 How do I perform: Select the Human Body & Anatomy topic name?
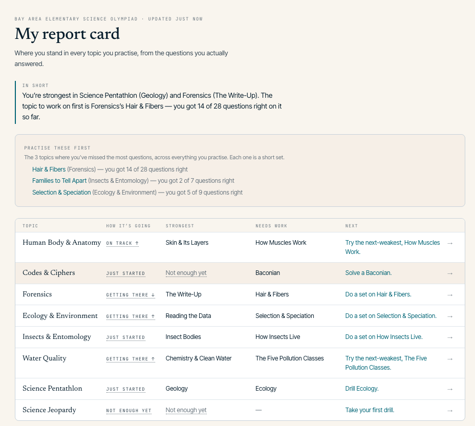[61, 242]
